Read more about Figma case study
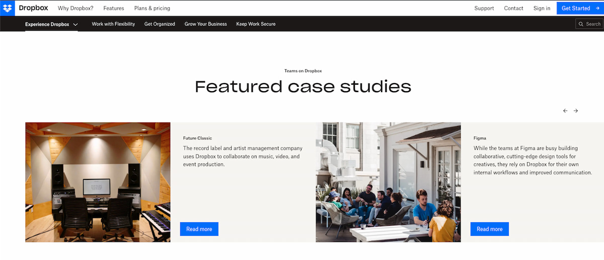 click(x=489, y=229)
